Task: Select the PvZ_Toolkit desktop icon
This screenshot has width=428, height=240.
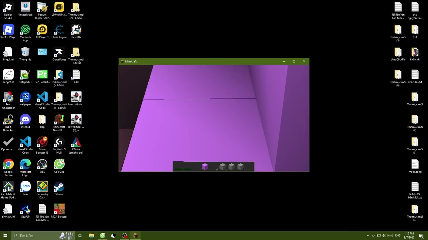Action: pos(42,76)
